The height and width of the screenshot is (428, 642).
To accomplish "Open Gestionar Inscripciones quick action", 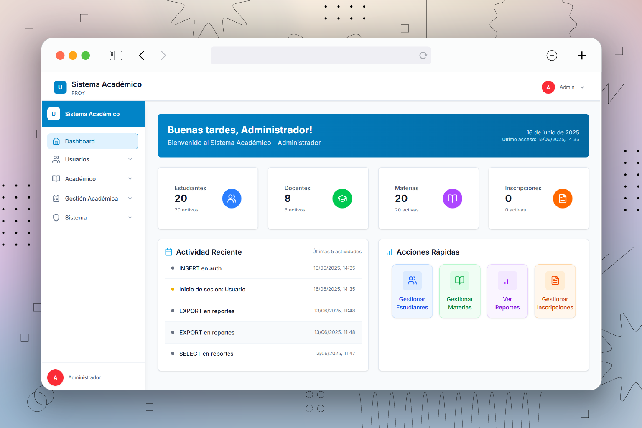I will click(555, 291).
